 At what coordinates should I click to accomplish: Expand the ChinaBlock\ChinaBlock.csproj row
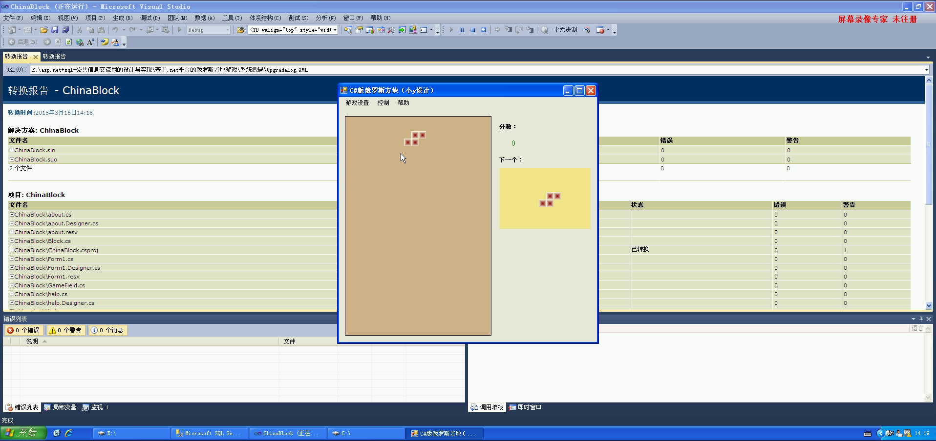(x=12, y=250)
